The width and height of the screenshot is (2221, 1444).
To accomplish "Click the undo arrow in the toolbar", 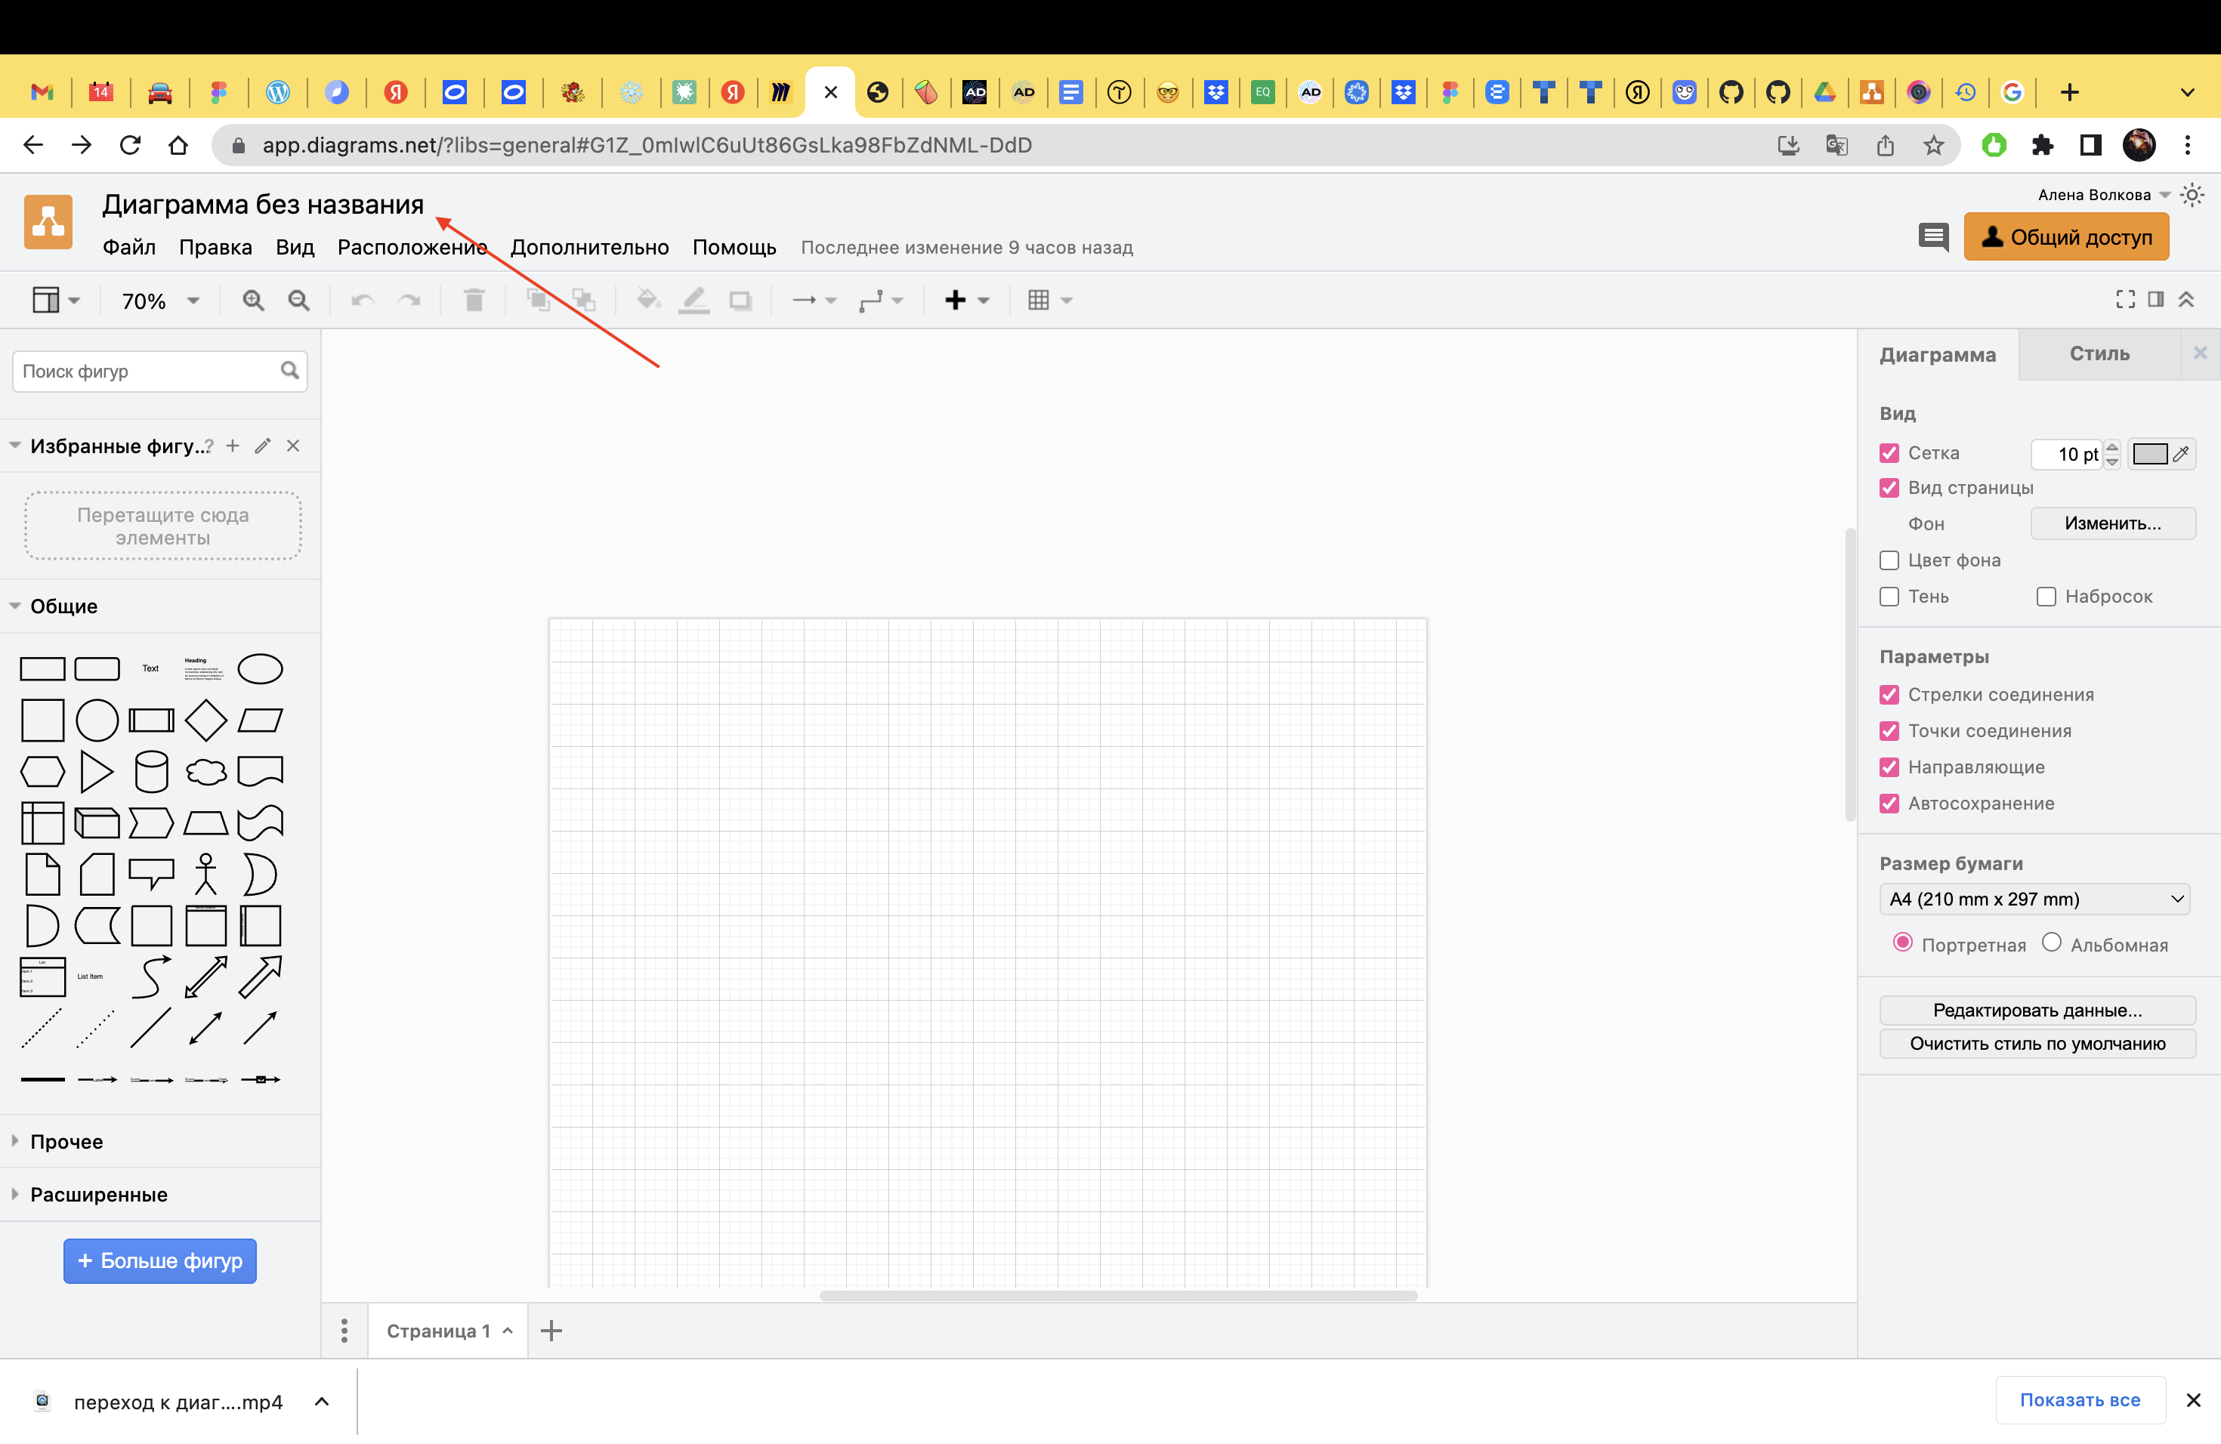I will point(362,299).
